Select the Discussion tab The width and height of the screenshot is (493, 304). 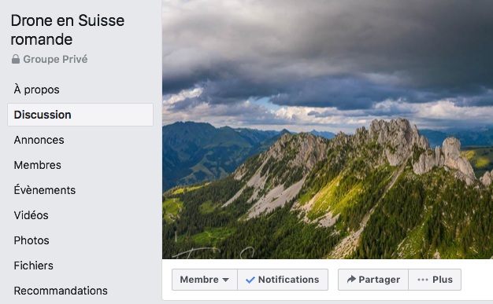[x=80, y=115]
